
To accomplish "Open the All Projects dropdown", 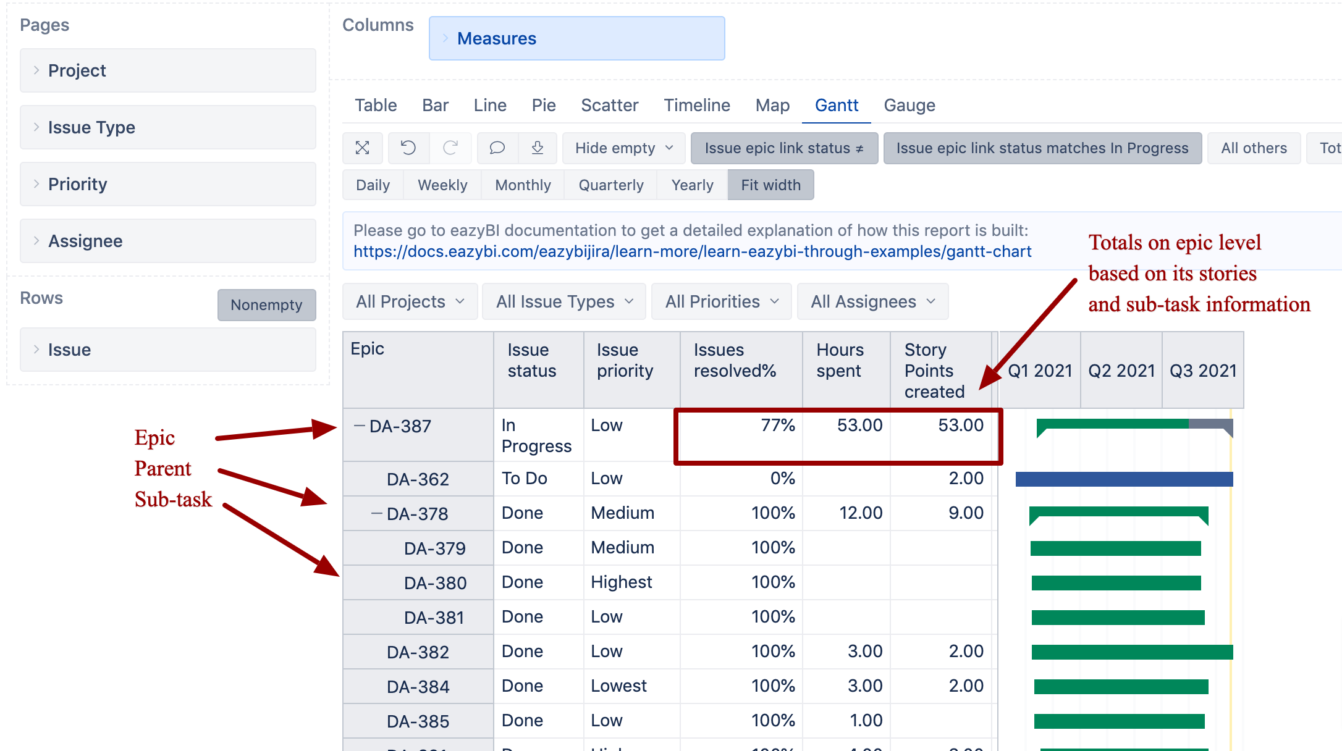I will point(409,301).
